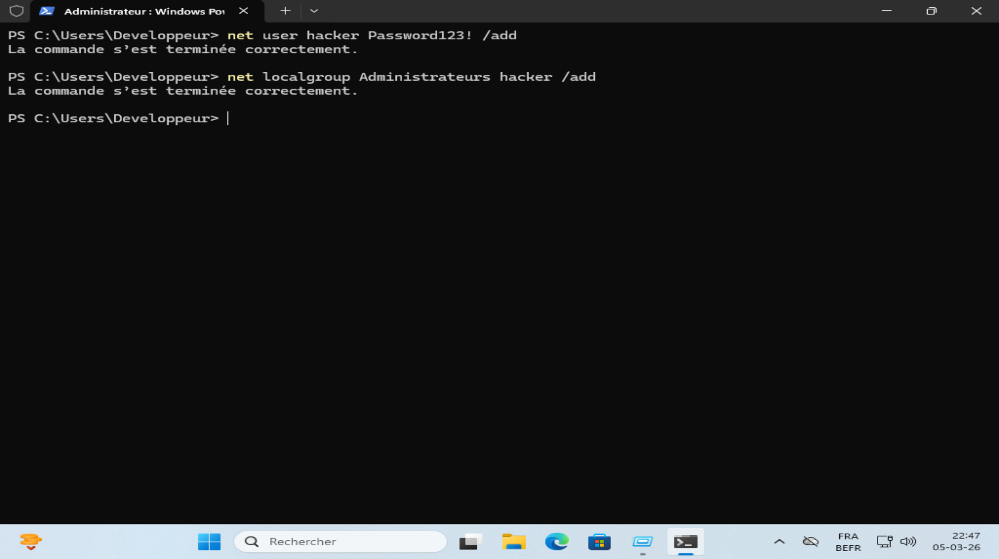Click the cloud sync disabled tray icon

point(810,541)
